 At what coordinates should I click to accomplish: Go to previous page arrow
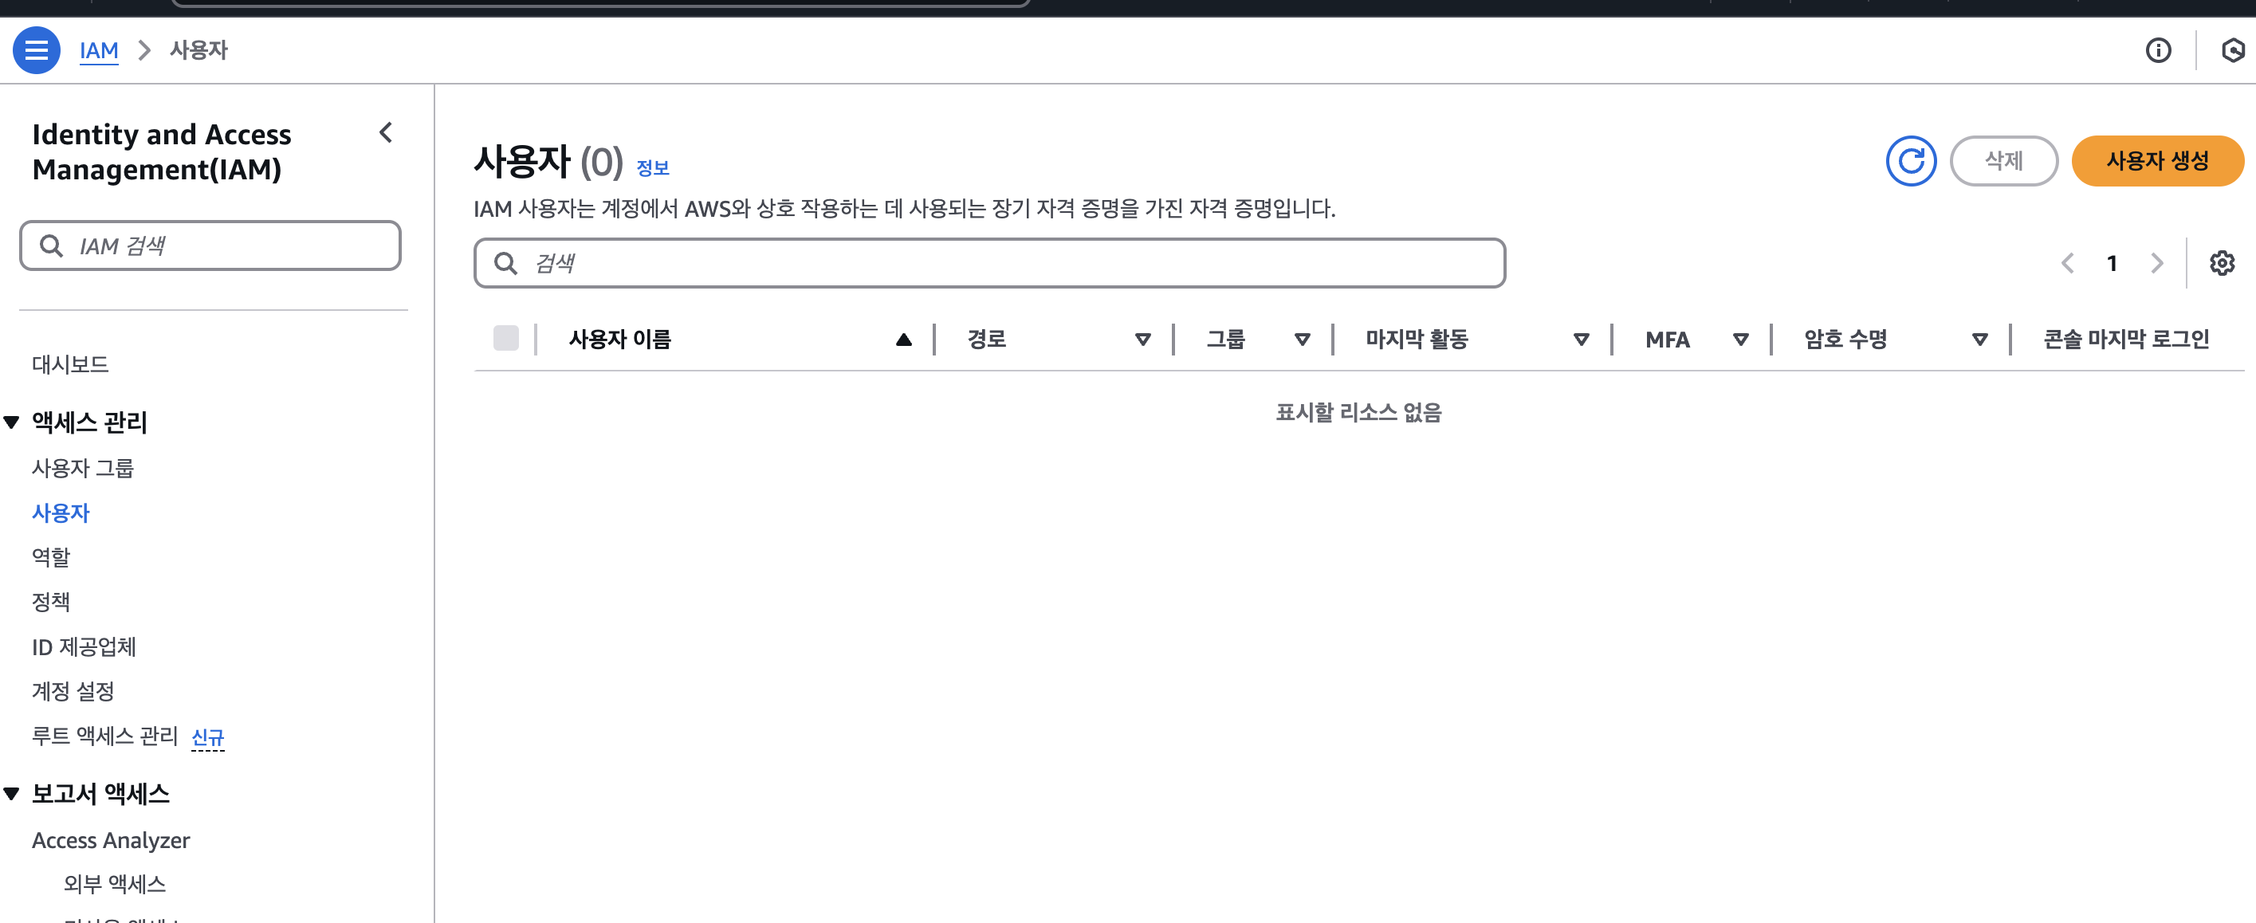2067,263
